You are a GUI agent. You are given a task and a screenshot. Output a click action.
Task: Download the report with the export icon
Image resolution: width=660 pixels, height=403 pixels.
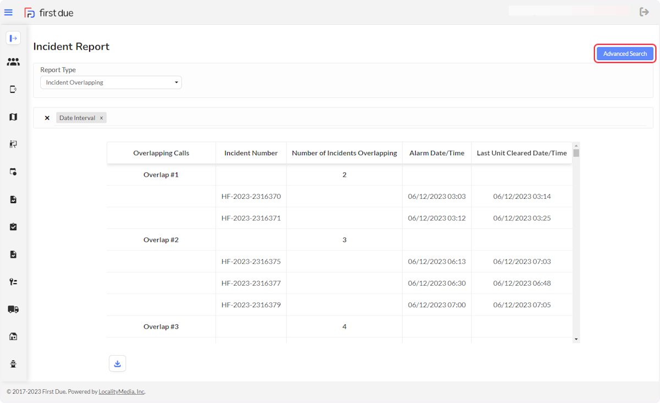pos(117,363)
